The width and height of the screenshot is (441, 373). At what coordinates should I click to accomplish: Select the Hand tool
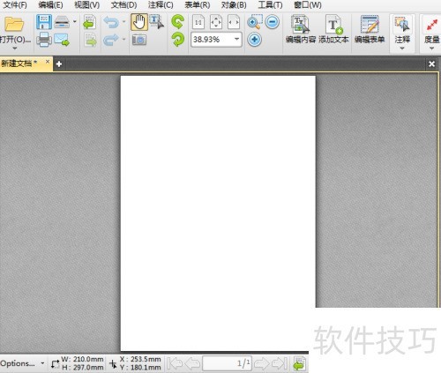pos(139,22)
